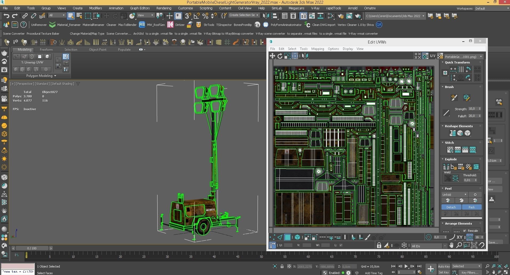Select the Freeform Mode tool in Edit UVWs

coord(295,56)
